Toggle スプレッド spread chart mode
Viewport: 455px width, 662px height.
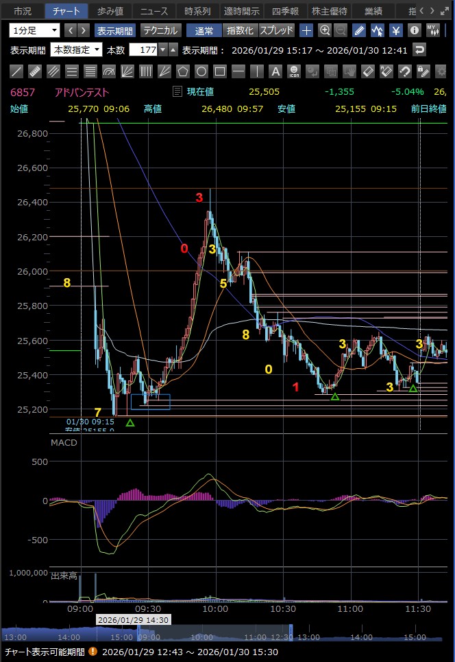[276, 30]
